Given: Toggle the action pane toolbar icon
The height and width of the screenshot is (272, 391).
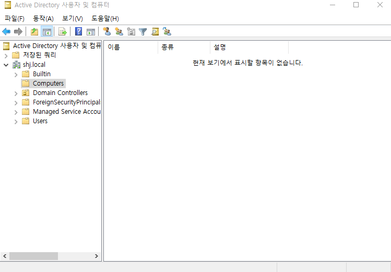Looking at the screenshot, I should point(91,32).
